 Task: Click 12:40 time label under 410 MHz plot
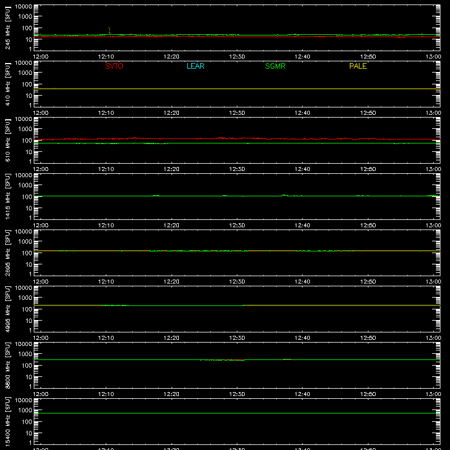(x=302, y=113)
